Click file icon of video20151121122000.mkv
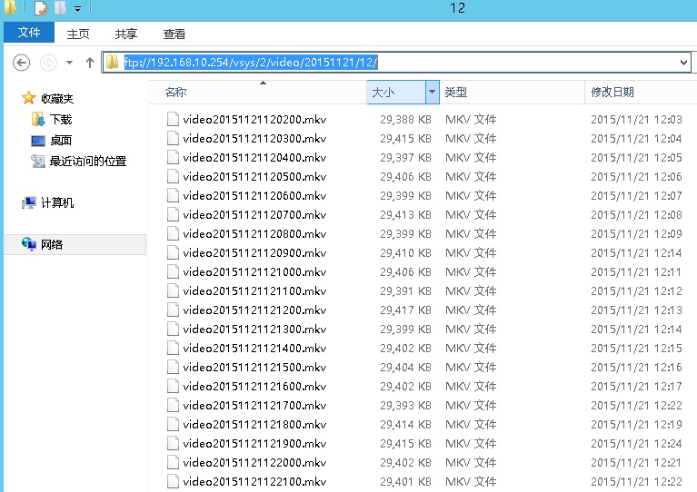This screenshot has height=492, width=697. click(x=173, y=462)
